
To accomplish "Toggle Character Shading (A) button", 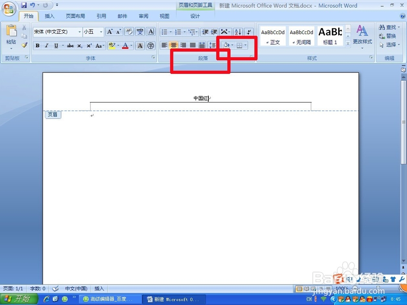I will (140, 46).
